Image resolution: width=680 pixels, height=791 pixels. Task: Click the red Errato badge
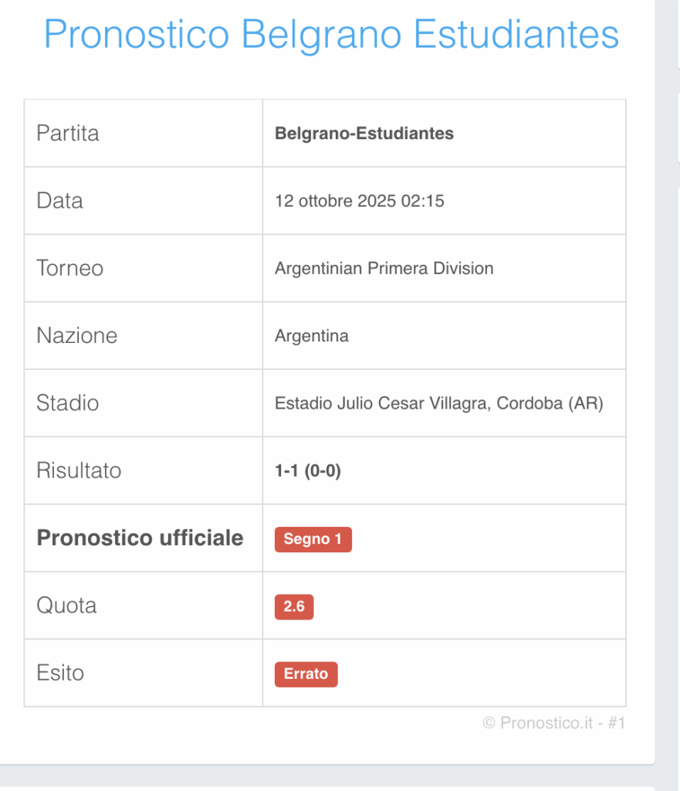(306, 674)
